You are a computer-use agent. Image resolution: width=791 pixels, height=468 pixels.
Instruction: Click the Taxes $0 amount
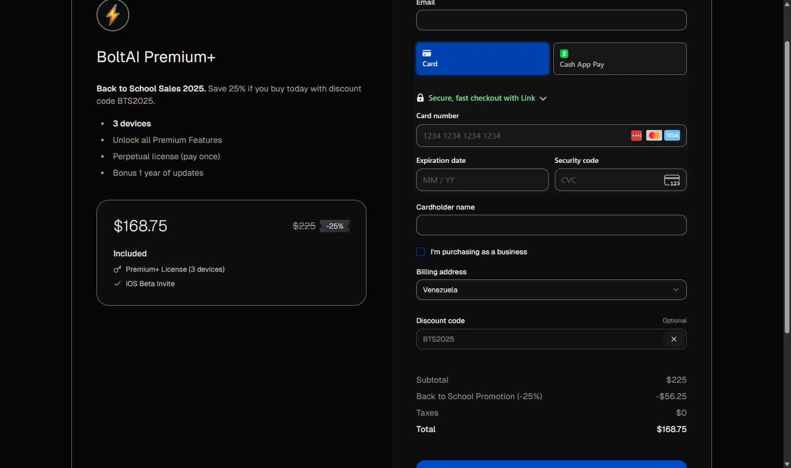[x=681, y=413]
